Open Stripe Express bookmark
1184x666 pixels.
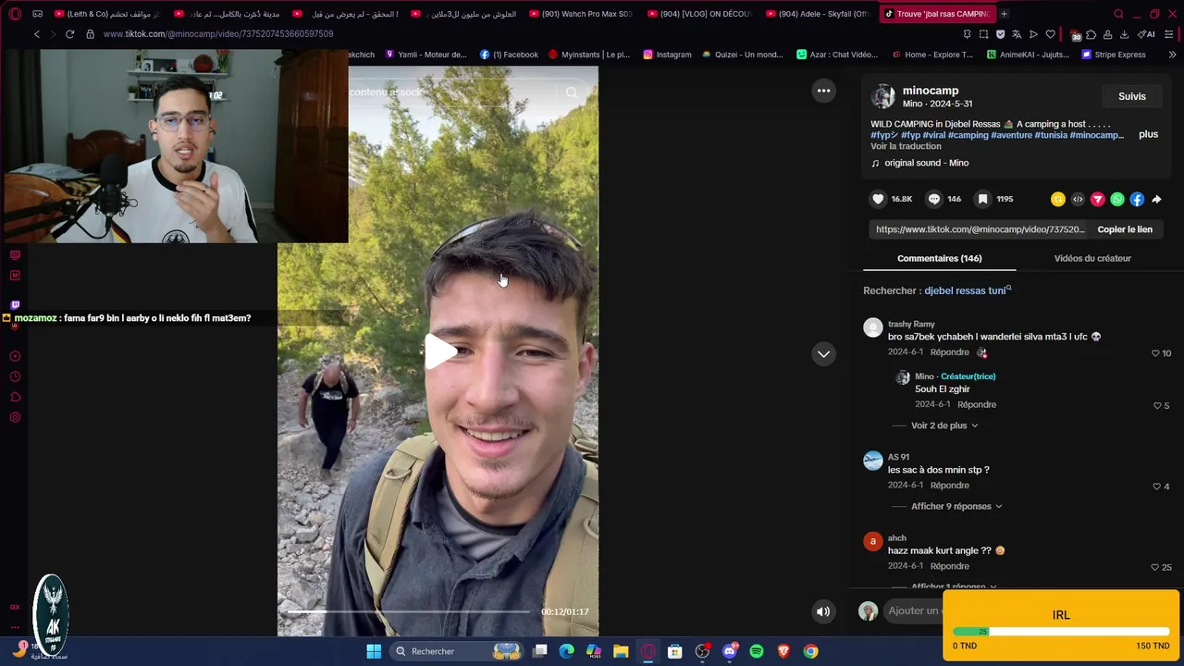click(1114, 55)
